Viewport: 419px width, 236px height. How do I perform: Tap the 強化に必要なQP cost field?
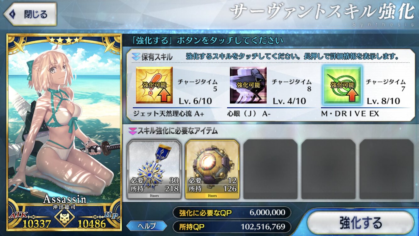click(232, 213)
